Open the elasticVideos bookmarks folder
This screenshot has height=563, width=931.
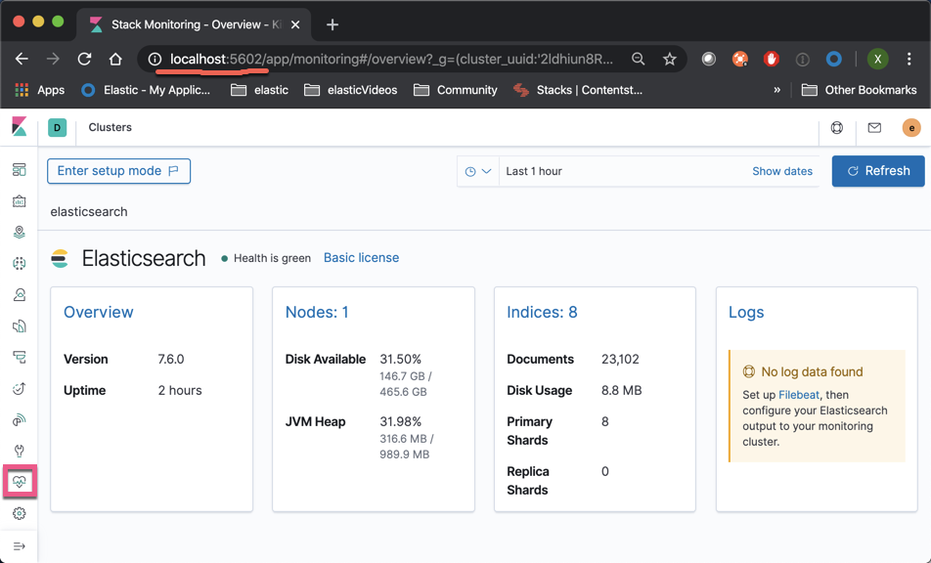click(350, 90)
